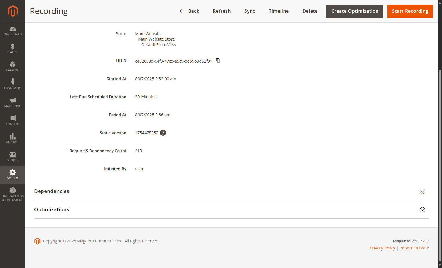The height and width of the screenshot is (268, 442).
Task: Open the Content menu
Action: (13, 121)
